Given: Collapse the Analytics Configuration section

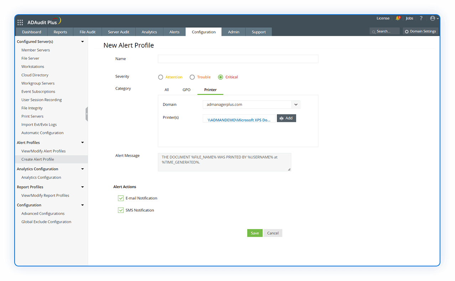Looking at the screenshot, I should 83,169.
